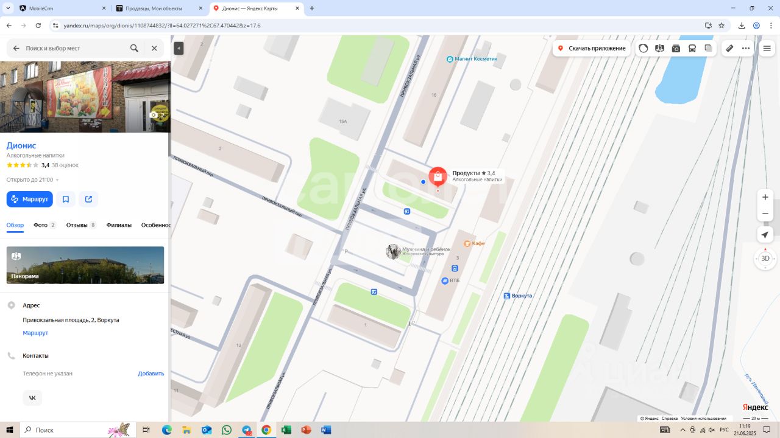Switch to the MobileCrm browser tab

[61, 9]
